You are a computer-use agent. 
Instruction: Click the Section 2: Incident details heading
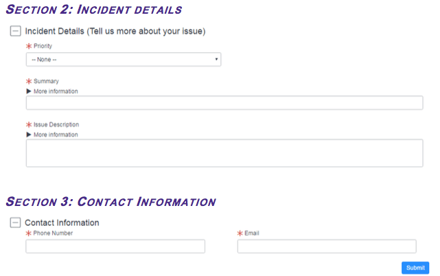(x=94, y=10)
